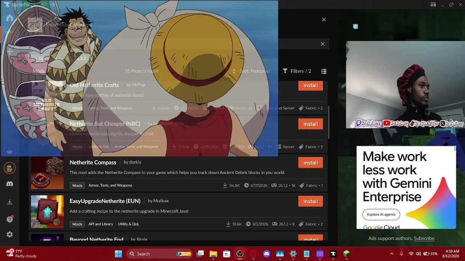The image size is (465, 261).
Task: Click the Mods tag on Netherite Compass
Action: [x=77, y=185]
